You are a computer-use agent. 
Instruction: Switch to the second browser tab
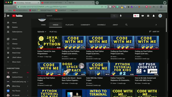[54, 3]
